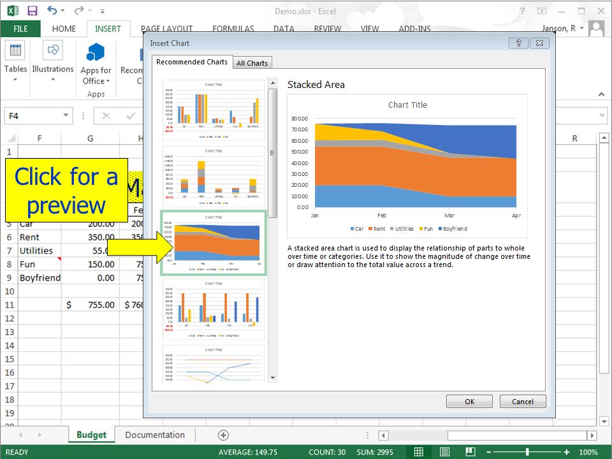Click the Undo arrow icon
This screenshot has height=459, width=612.
52,10
